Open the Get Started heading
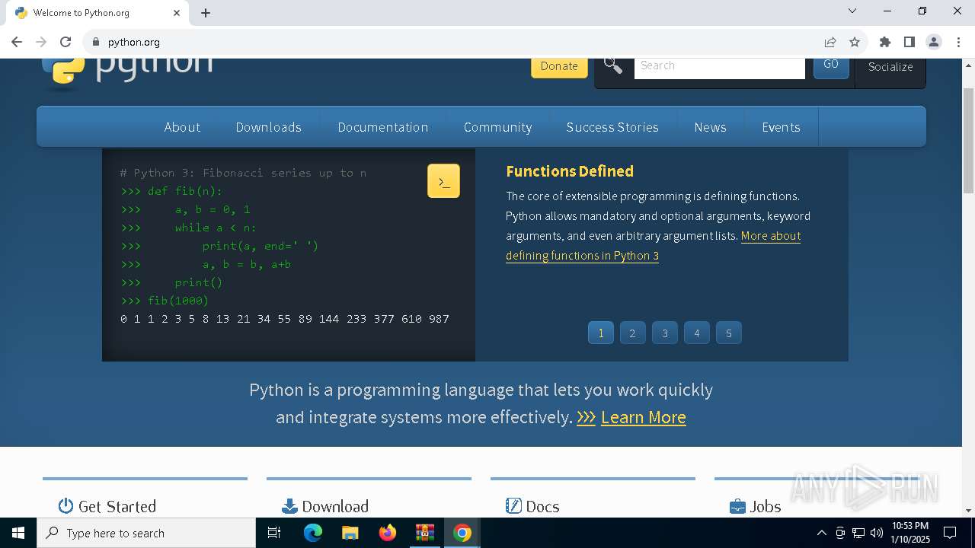 coord(117,506)
